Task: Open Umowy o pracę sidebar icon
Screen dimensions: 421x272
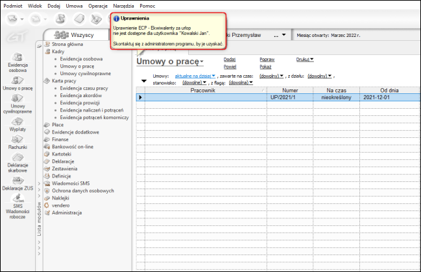Action: pos(17,80)
